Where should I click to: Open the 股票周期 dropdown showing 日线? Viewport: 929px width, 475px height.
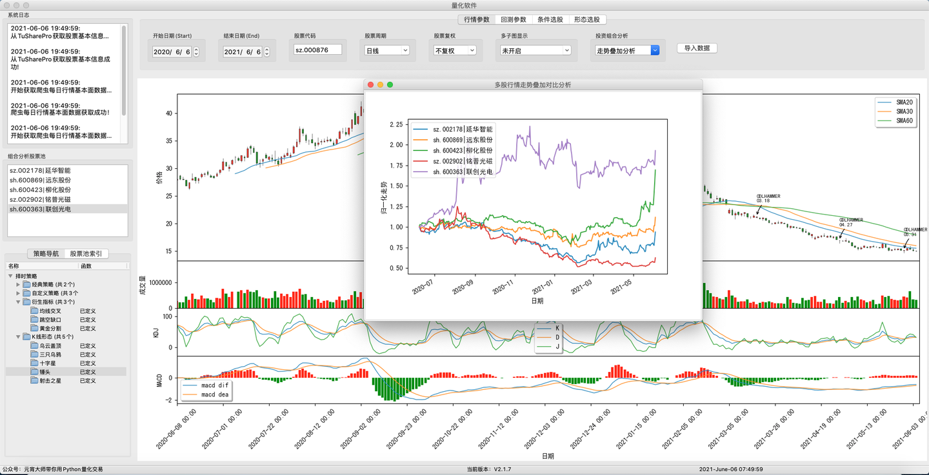(386, 50)
